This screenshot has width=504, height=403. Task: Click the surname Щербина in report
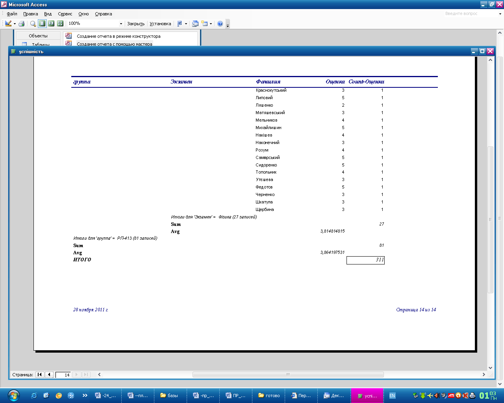(x=265, y=209)
